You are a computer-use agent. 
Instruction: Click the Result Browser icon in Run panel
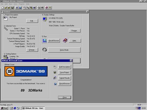coord(44,41)
